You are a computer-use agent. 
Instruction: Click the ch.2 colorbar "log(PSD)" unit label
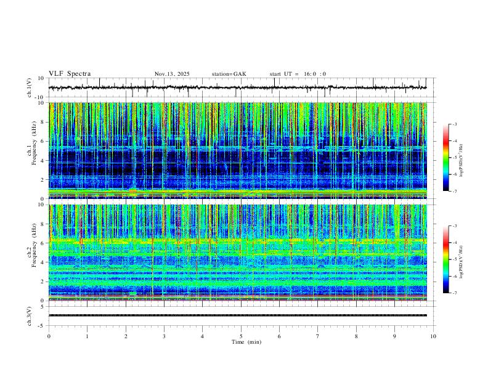(462, 262)
